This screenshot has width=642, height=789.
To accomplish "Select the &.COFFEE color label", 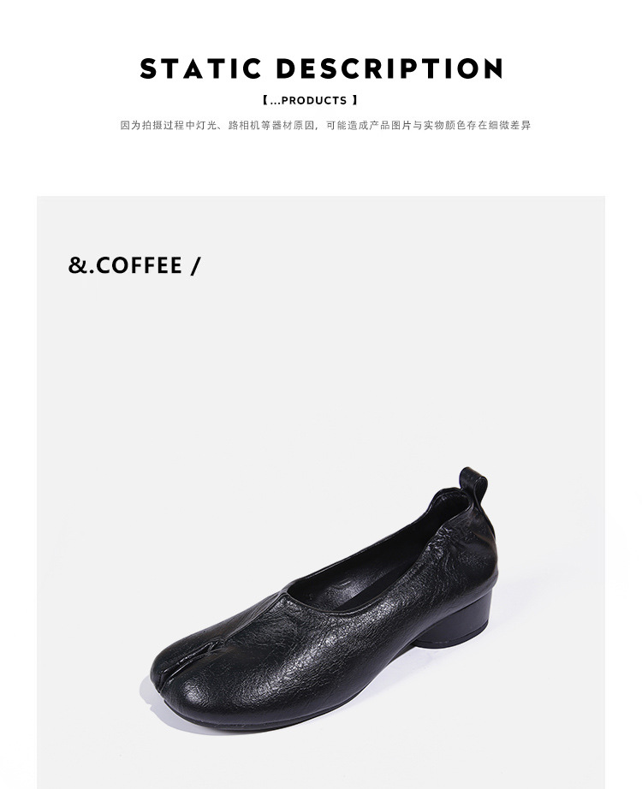I will [134, 265].
